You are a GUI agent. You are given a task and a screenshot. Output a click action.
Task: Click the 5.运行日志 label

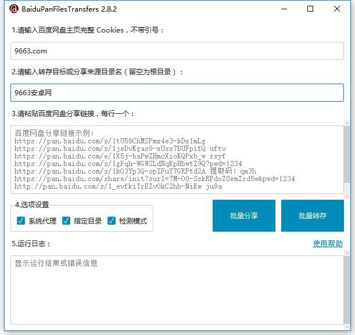coord(31,244)
